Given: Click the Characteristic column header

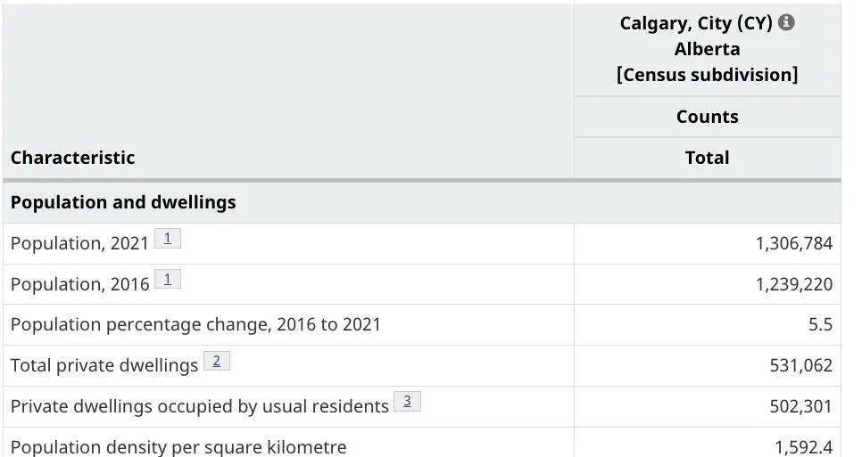Looking at the screenshot, I should click(x=72, y=158).
